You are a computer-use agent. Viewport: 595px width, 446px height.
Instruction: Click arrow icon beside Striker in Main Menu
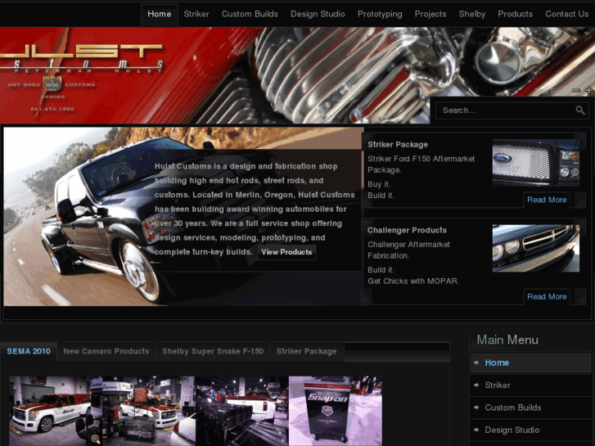476,385
